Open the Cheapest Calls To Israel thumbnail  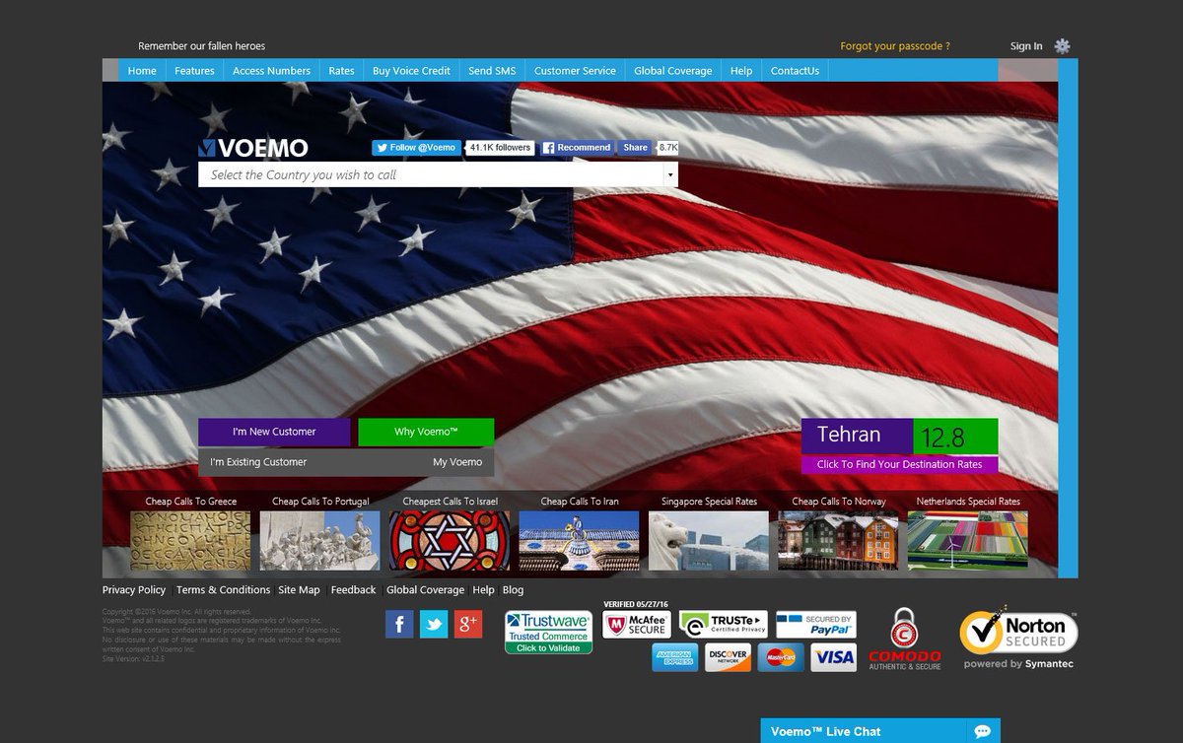[x=450, y=539]
